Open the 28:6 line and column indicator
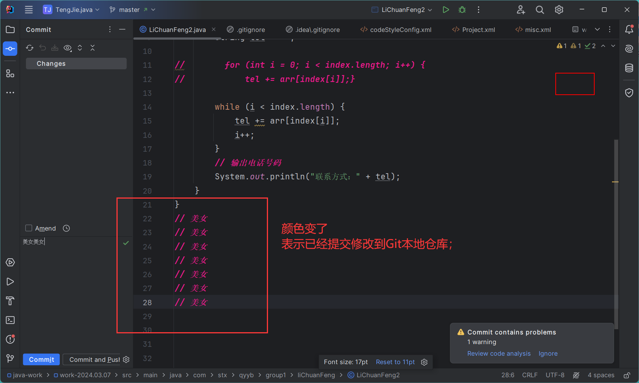This screenshot has height=383, width=639. (x=508, y=375)
